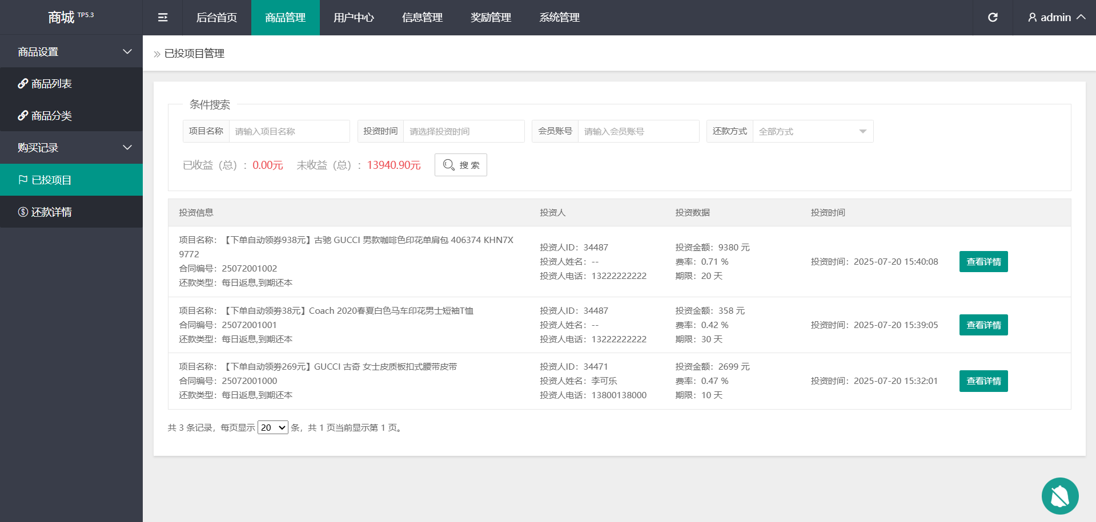
Task: View details for contract 25072001002
Action: [x=983, y=262]
